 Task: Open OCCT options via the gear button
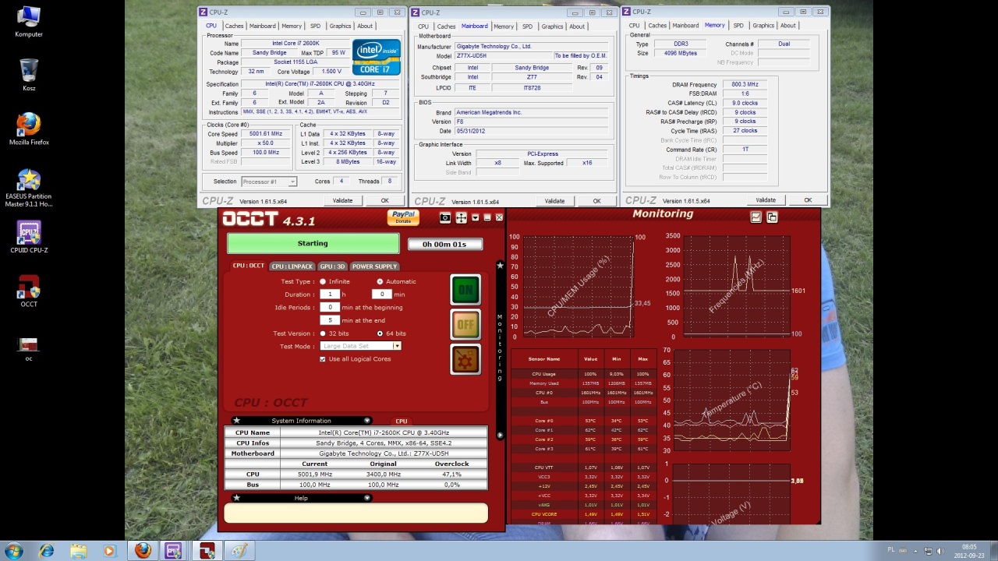(x=465, y=359)
